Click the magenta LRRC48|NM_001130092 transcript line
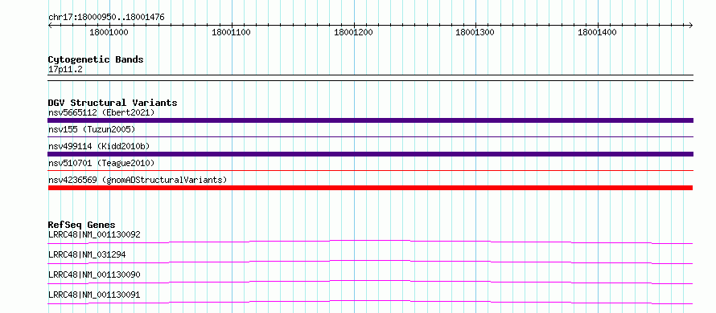The image size is (716, 313). coord(370,242)
